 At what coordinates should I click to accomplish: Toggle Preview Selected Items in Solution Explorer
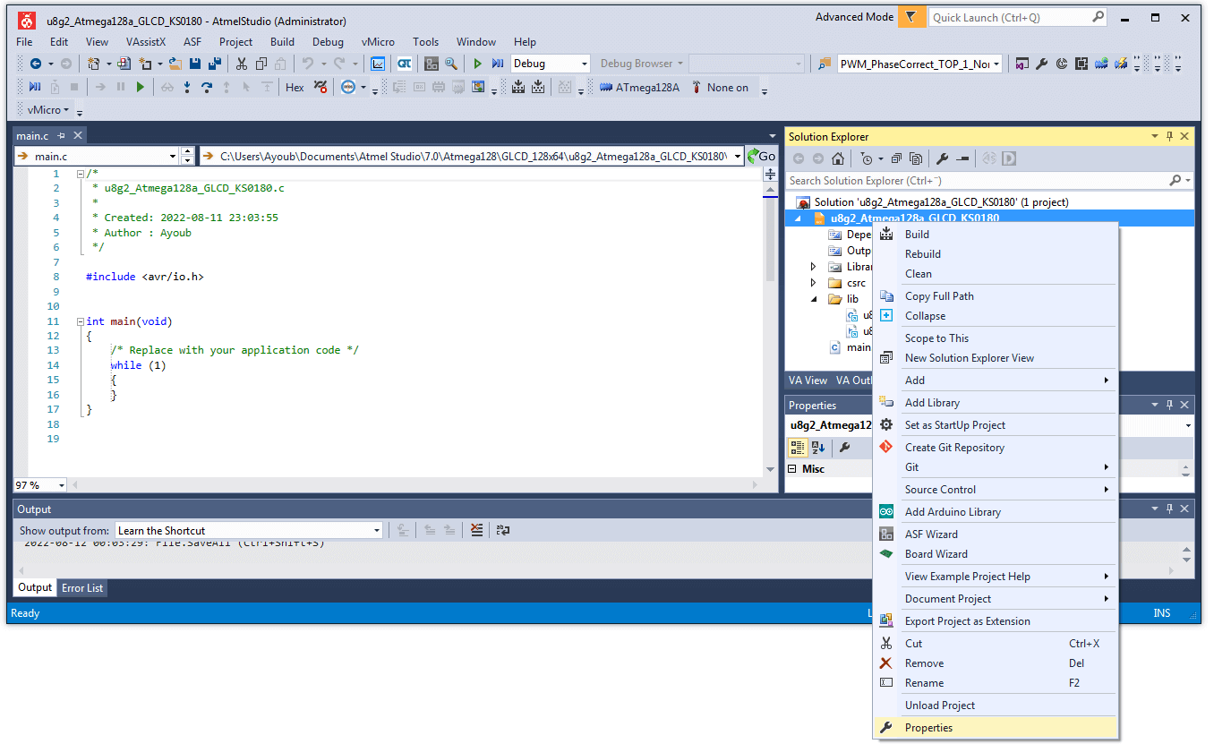pos(962,158)
